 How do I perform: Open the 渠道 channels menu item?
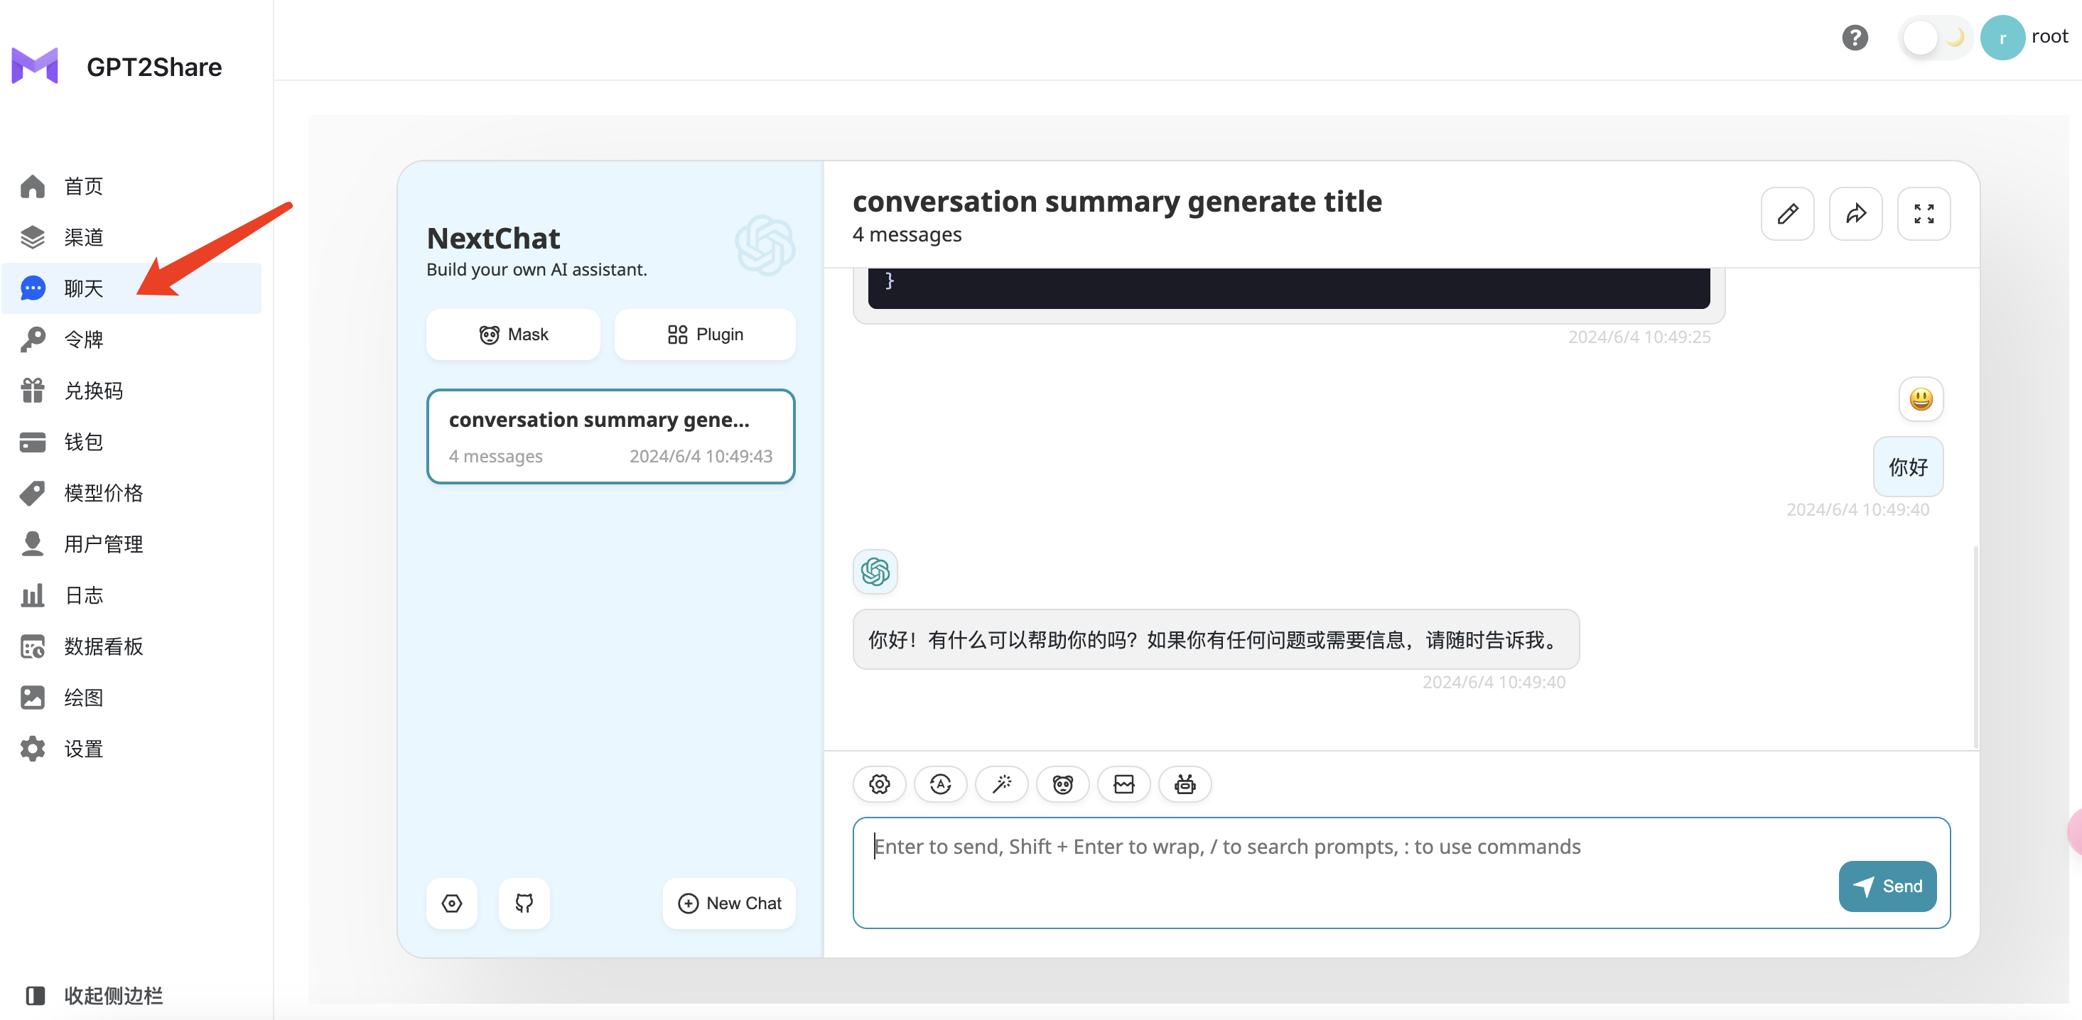click(84, 237)
